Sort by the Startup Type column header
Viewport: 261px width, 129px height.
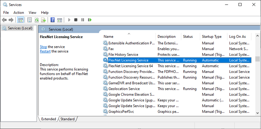[214, 36]
